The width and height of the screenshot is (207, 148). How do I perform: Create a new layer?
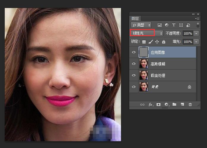[x=182, y=104]
